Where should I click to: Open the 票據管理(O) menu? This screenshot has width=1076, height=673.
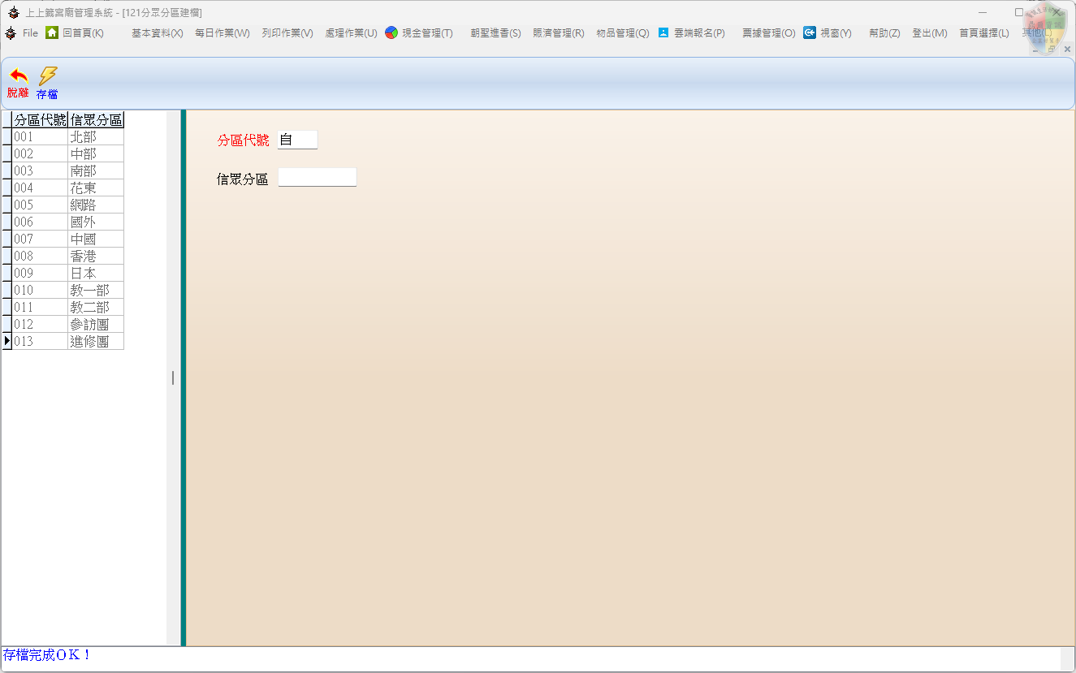(768, 33)
